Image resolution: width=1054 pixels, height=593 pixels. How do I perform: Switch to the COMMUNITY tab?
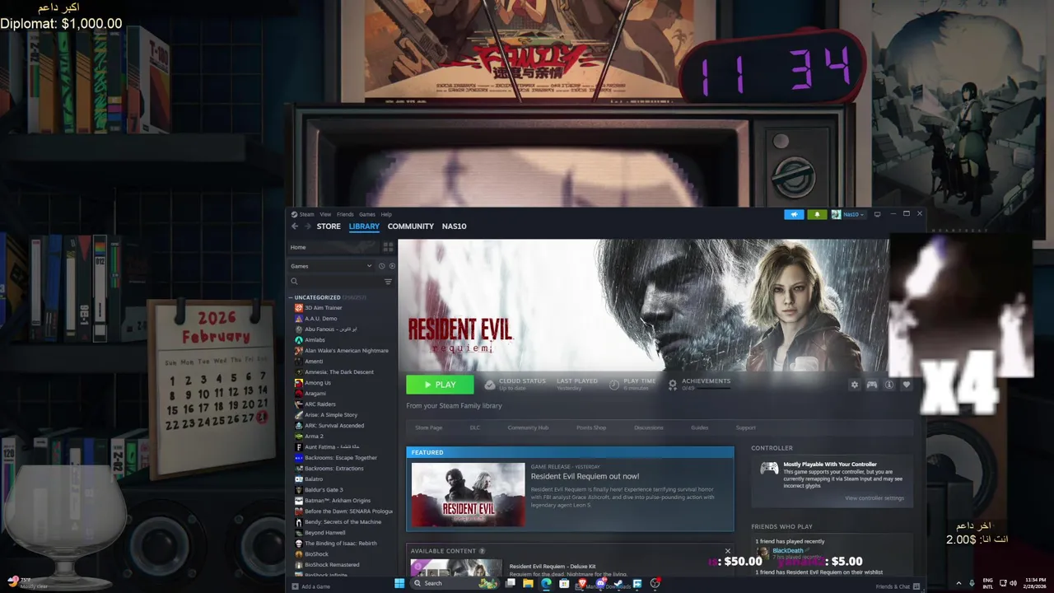point(411,226)
